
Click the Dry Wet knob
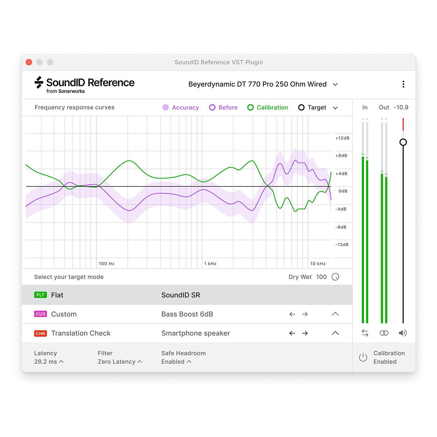pos(335,277)
